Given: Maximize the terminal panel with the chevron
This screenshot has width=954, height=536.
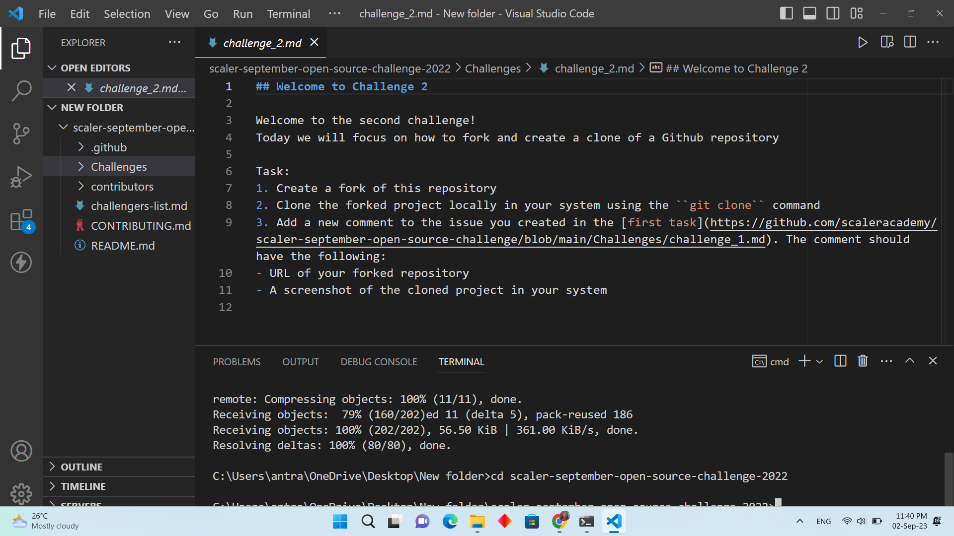Looking at the screenshot, I should pos(910,361).
